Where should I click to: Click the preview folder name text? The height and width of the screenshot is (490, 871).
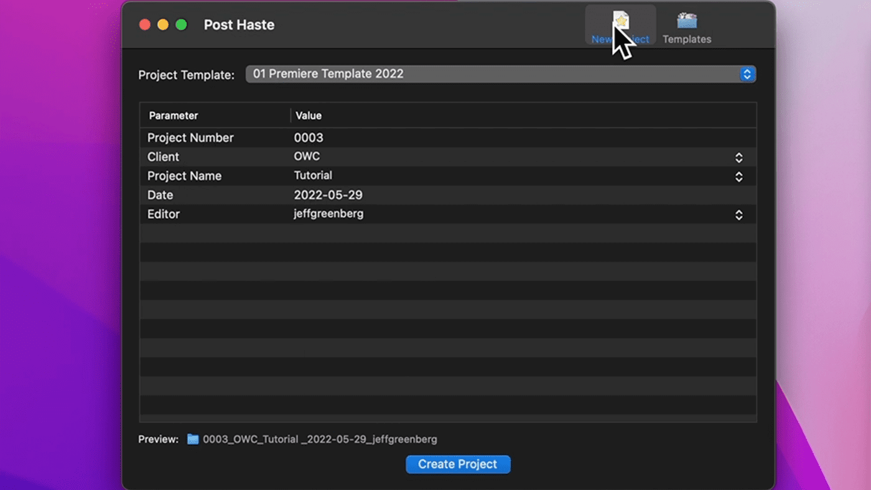[x=320, y=440]
